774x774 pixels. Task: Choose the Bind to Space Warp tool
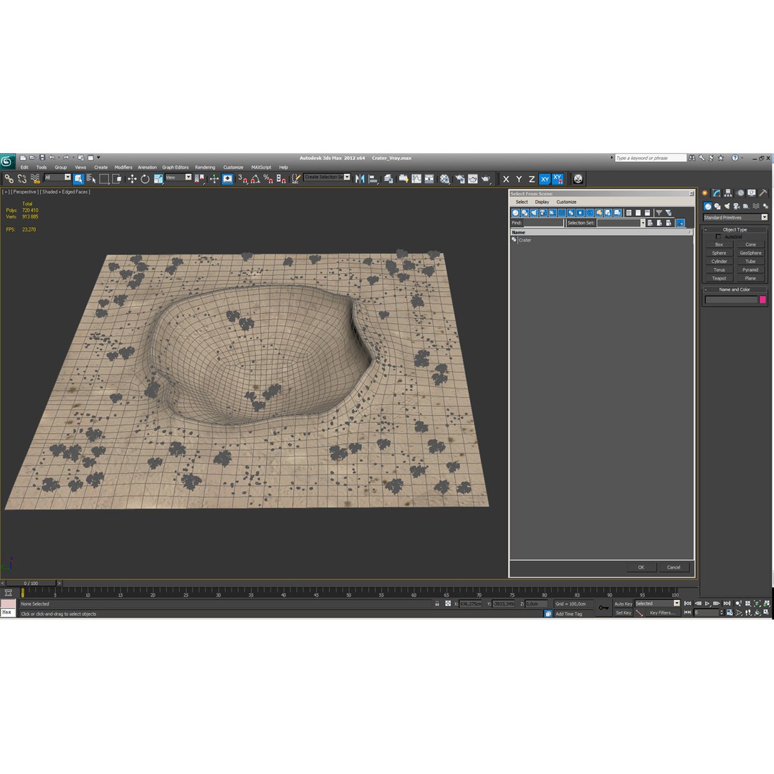pyautogui.click(x=35, y=178)
